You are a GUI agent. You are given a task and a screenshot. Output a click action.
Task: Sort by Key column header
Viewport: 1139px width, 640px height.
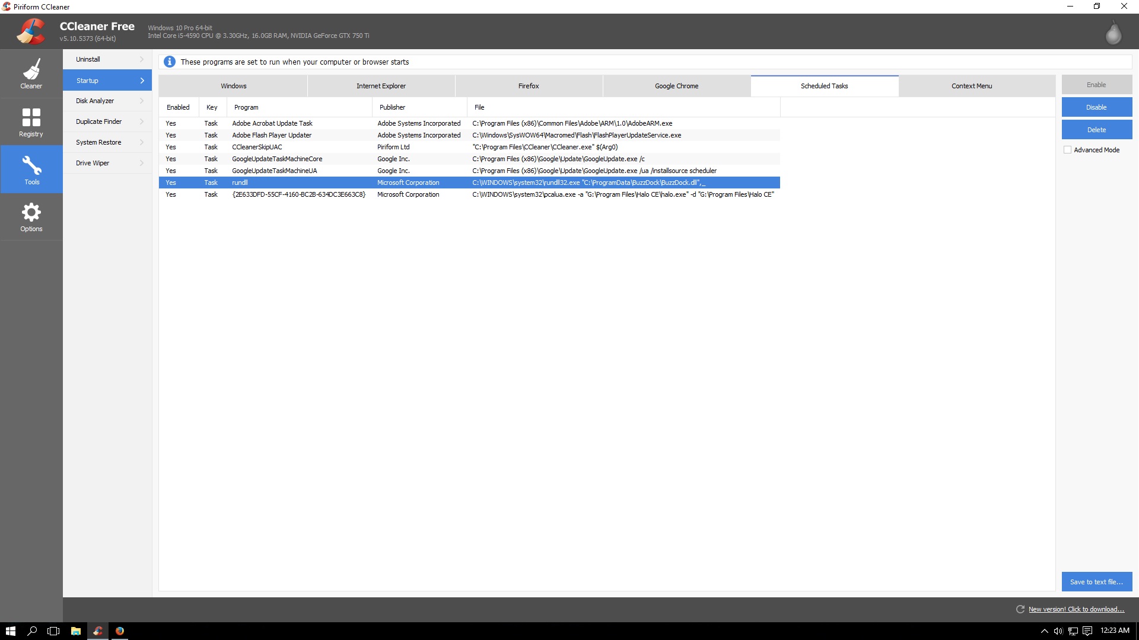(212, 107)
